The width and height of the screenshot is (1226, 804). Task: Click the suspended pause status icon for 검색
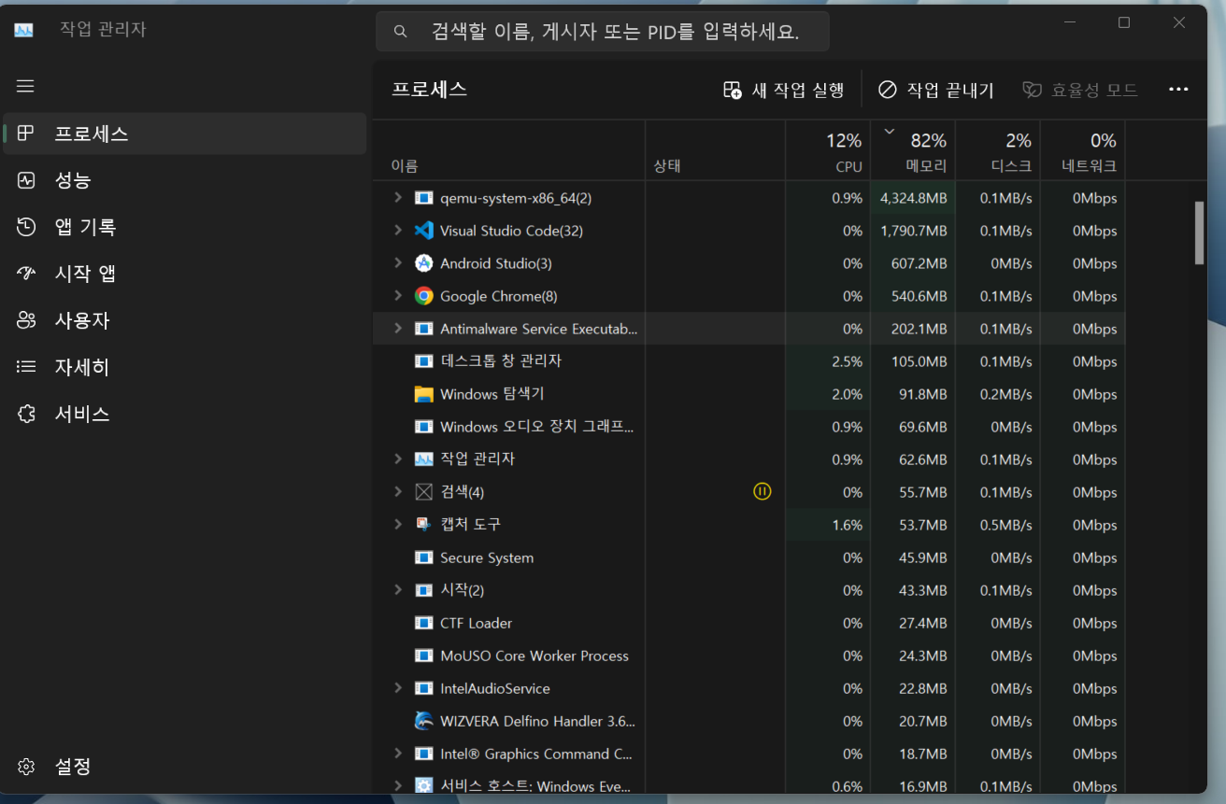[763, 491]
